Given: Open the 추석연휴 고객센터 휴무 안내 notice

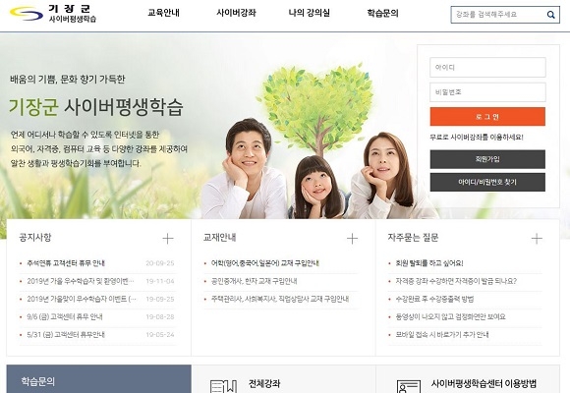Looking at the screenshot, I should [66, 263].
